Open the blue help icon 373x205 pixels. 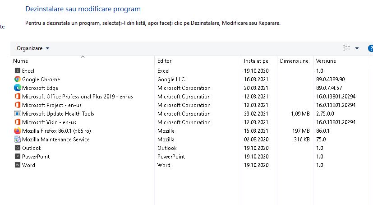pyautogui.click(x=371, y=48)
